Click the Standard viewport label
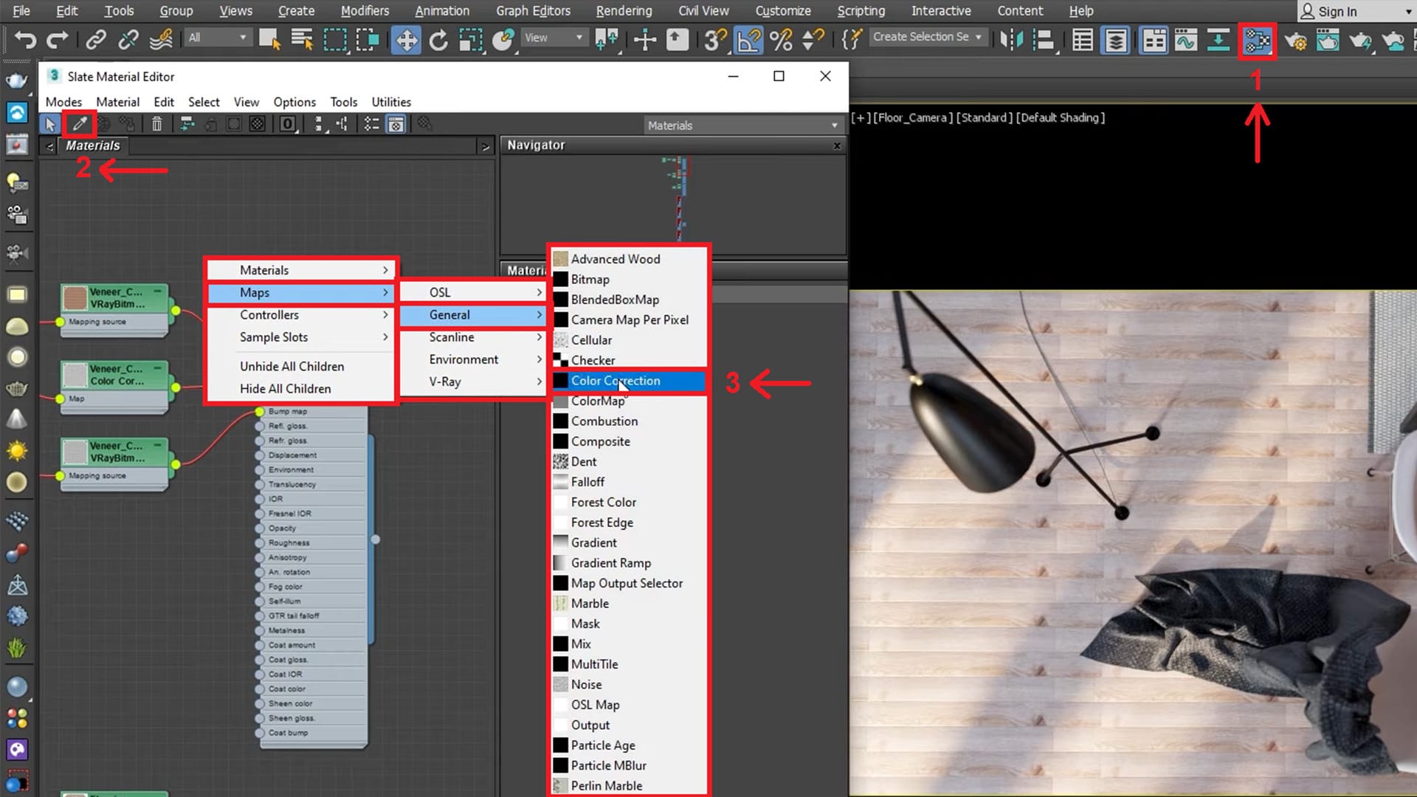1417x797 pixels. pyautogui.click(x=984, y=117)
